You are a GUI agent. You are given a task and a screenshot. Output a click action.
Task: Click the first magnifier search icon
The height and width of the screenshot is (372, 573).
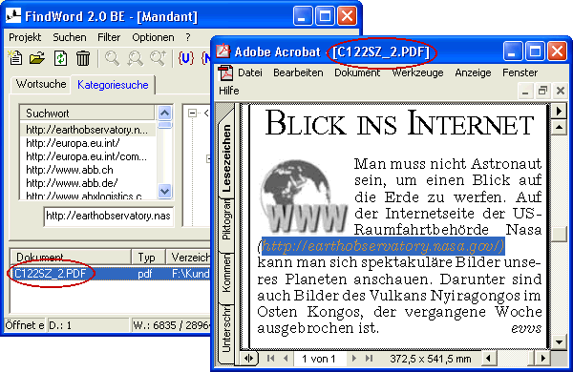click(112, 58)
